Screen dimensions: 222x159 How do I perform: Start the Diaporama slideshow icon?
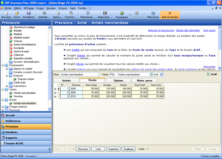105,15
